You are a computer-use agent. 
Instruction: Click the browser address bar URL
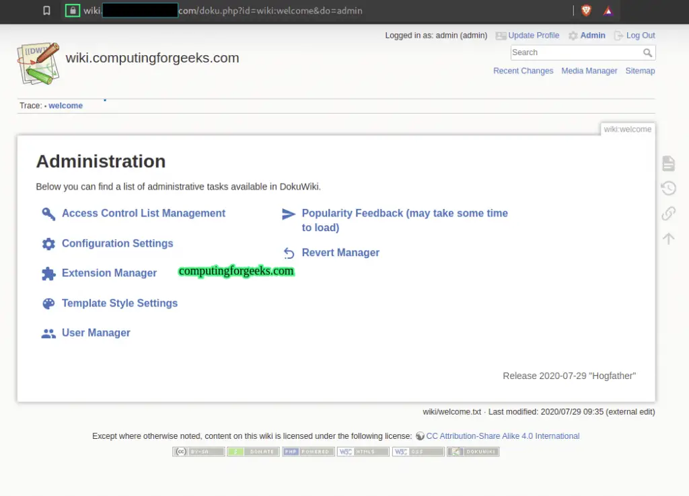click(x=223, y=11)
